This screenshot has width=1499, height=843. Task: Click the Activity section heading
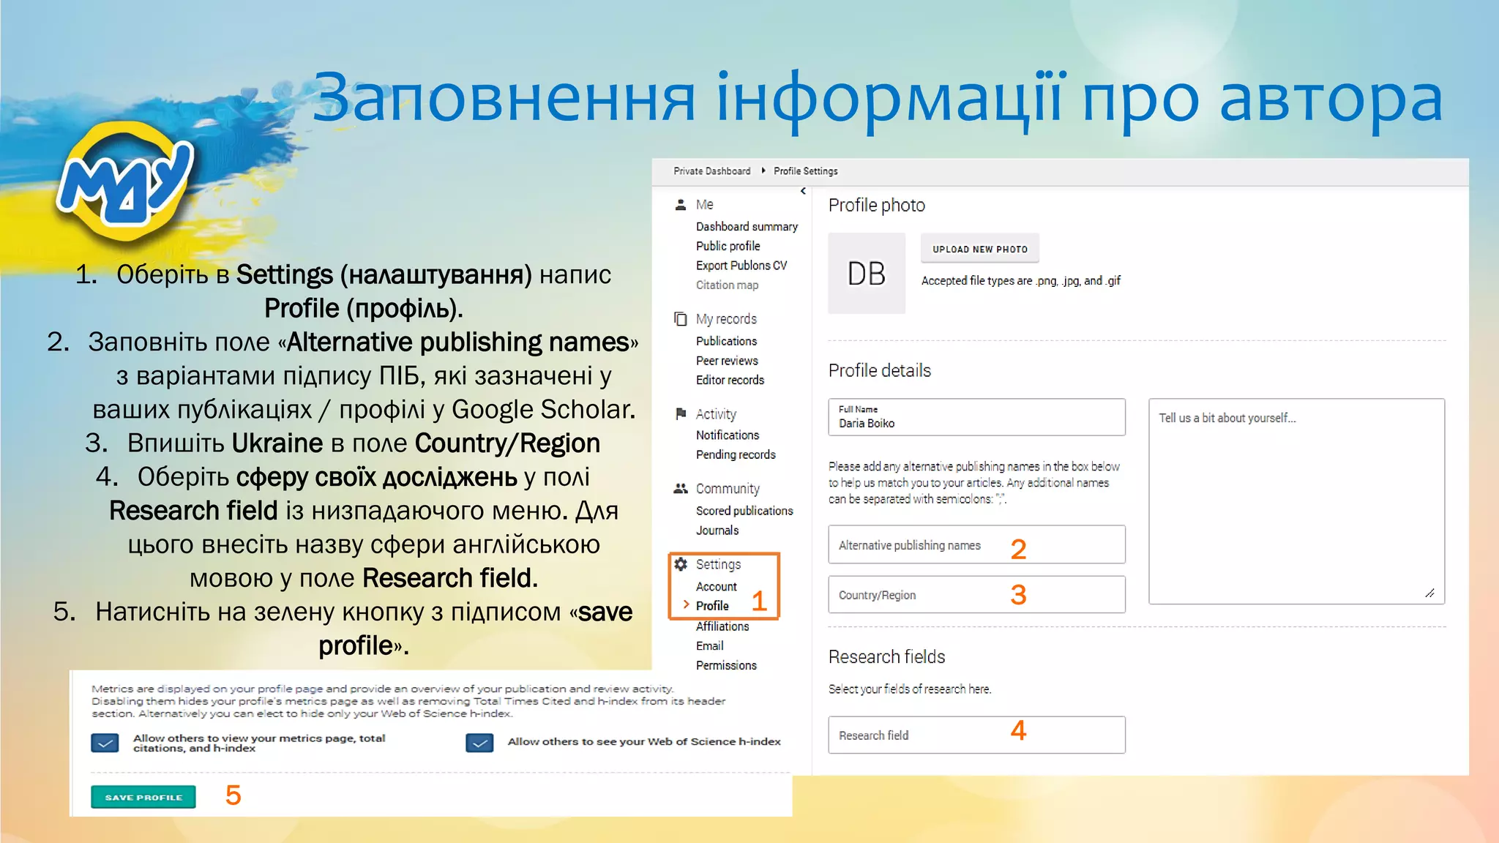click(716, 414)
